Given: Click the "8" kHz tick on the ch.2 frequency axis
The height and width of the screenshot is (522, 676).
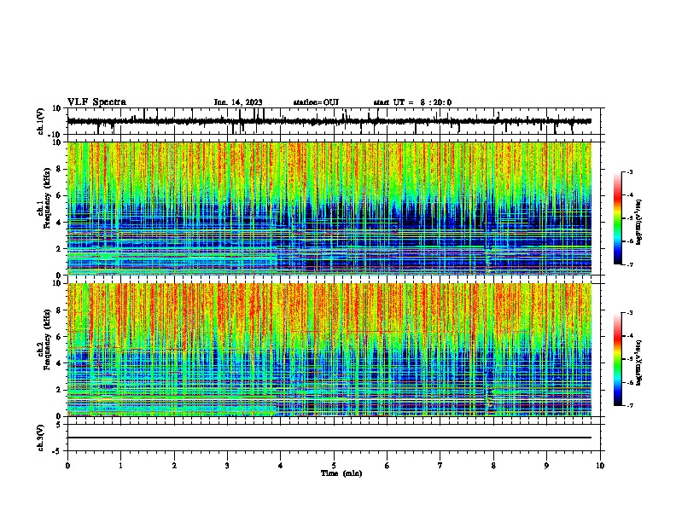Looking at the screenshot, I should (x=59, y=310).
